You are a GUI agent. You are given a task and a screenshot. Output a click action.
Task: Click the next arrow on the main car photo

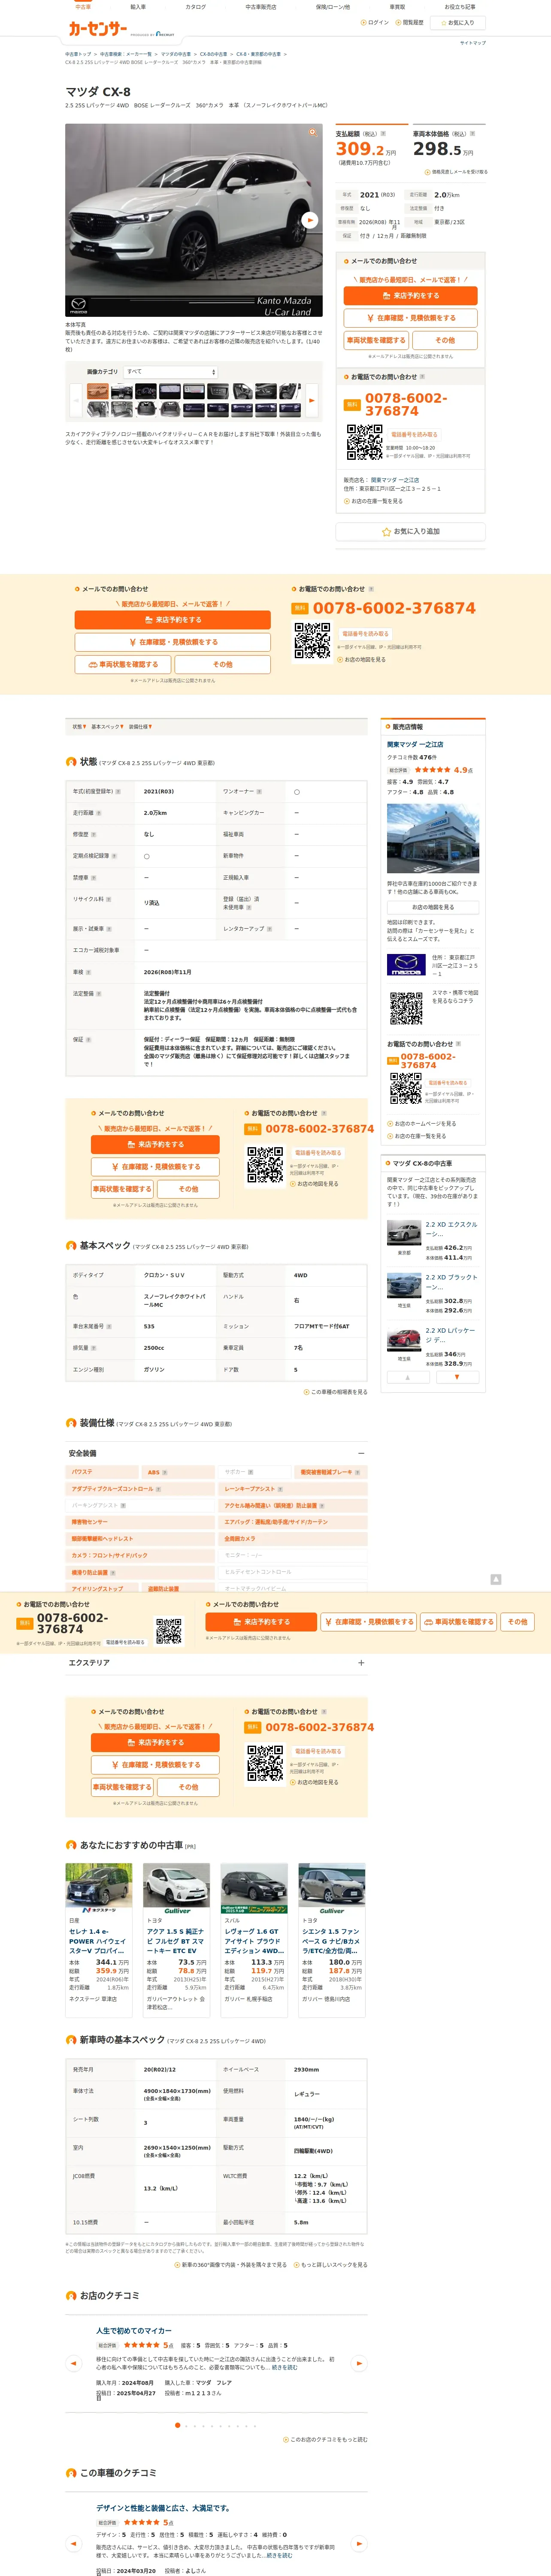click(310, 220)
